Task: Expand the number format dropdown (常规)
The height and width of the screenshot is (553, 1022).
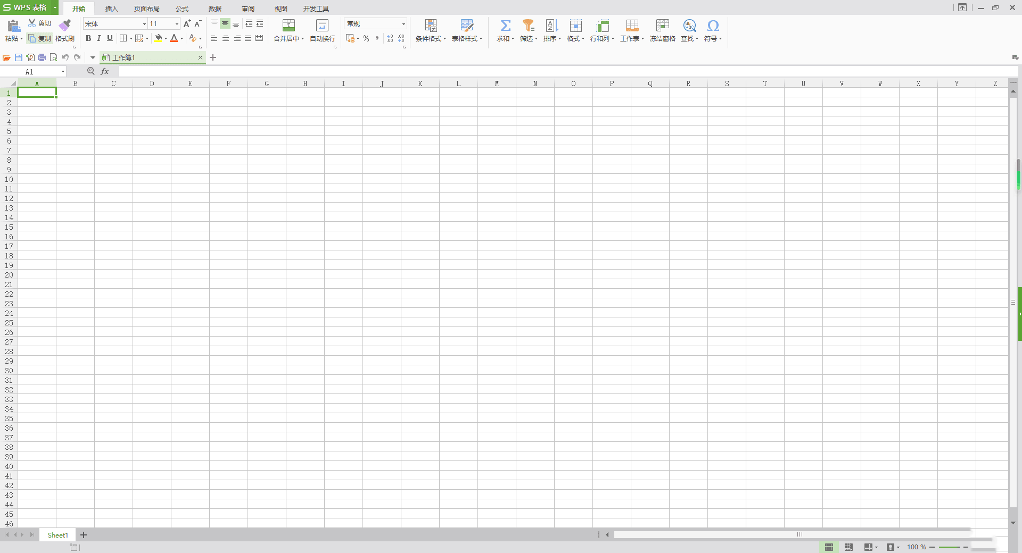Action: [x=403, y=24]
